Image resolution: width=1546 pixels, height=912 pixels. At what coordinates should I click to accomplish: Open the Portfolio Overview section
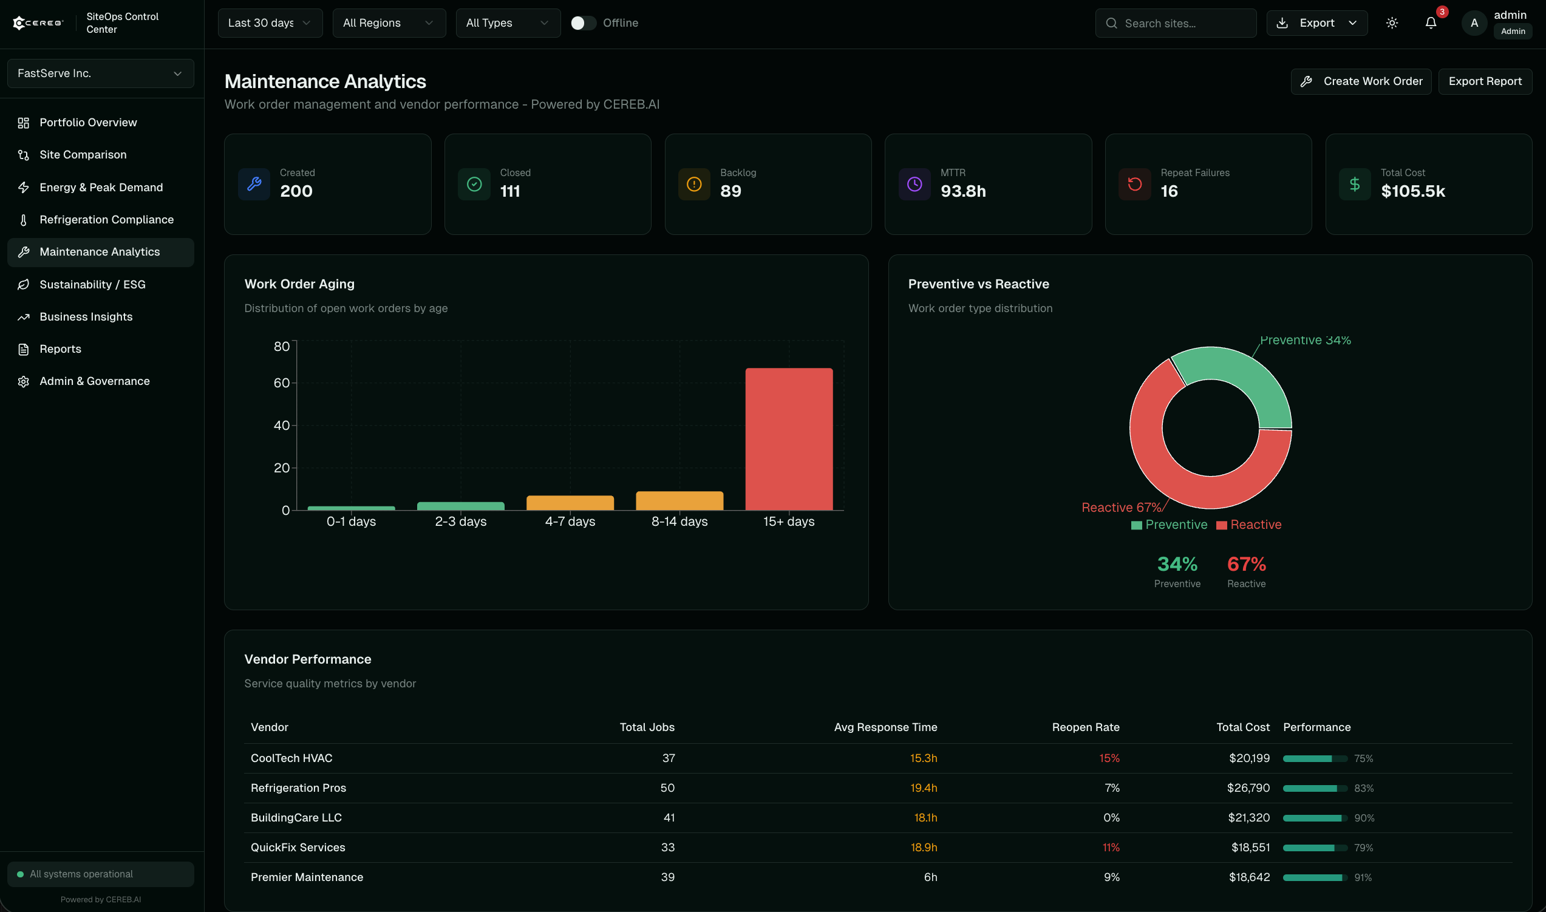[88, 122]
